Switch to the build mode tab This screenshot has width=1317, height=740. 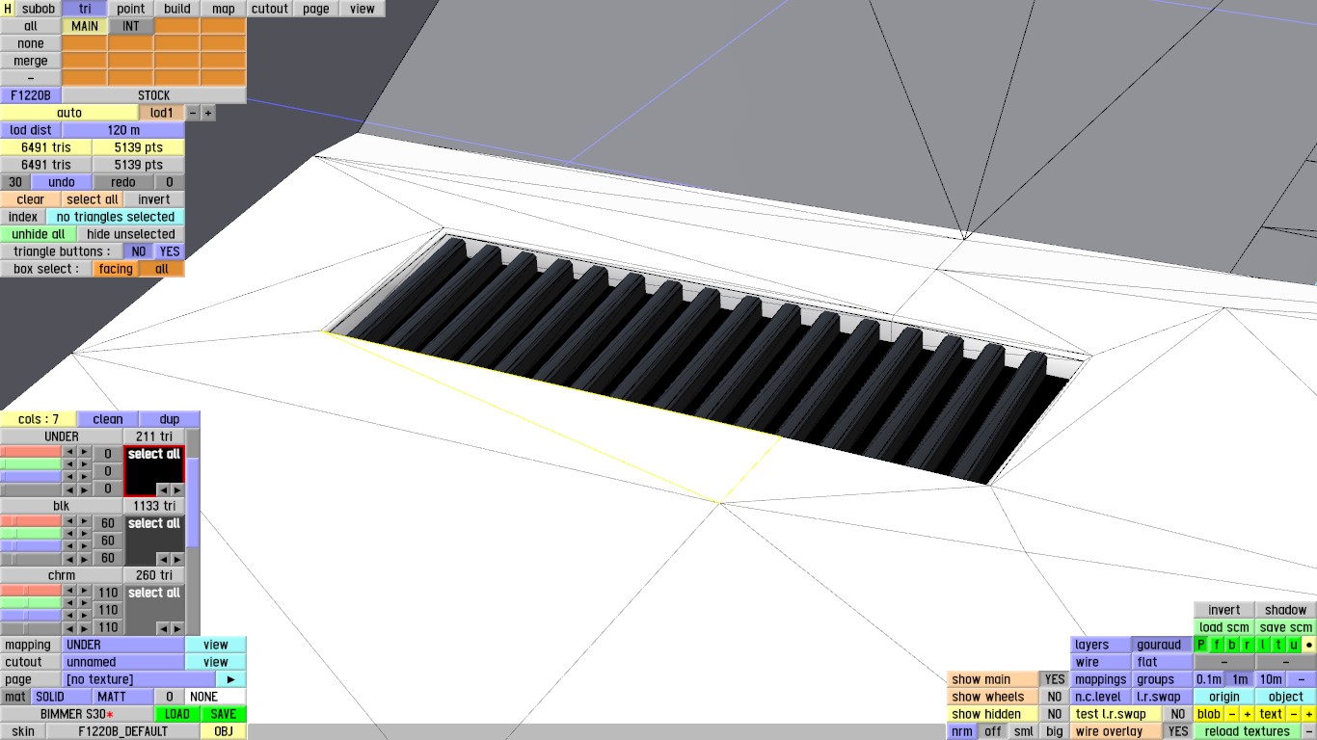177,9
